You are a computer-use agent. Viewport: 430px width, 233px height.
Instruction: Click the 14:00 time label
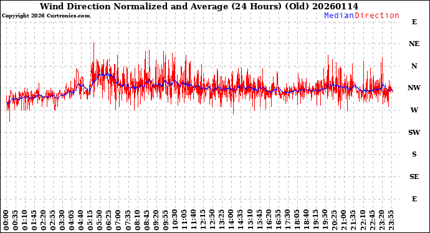tap(231, 220)
